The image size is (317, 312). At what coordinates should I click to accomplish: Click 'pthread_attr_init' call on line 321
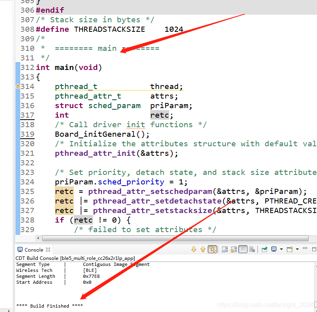click(95, 153)
